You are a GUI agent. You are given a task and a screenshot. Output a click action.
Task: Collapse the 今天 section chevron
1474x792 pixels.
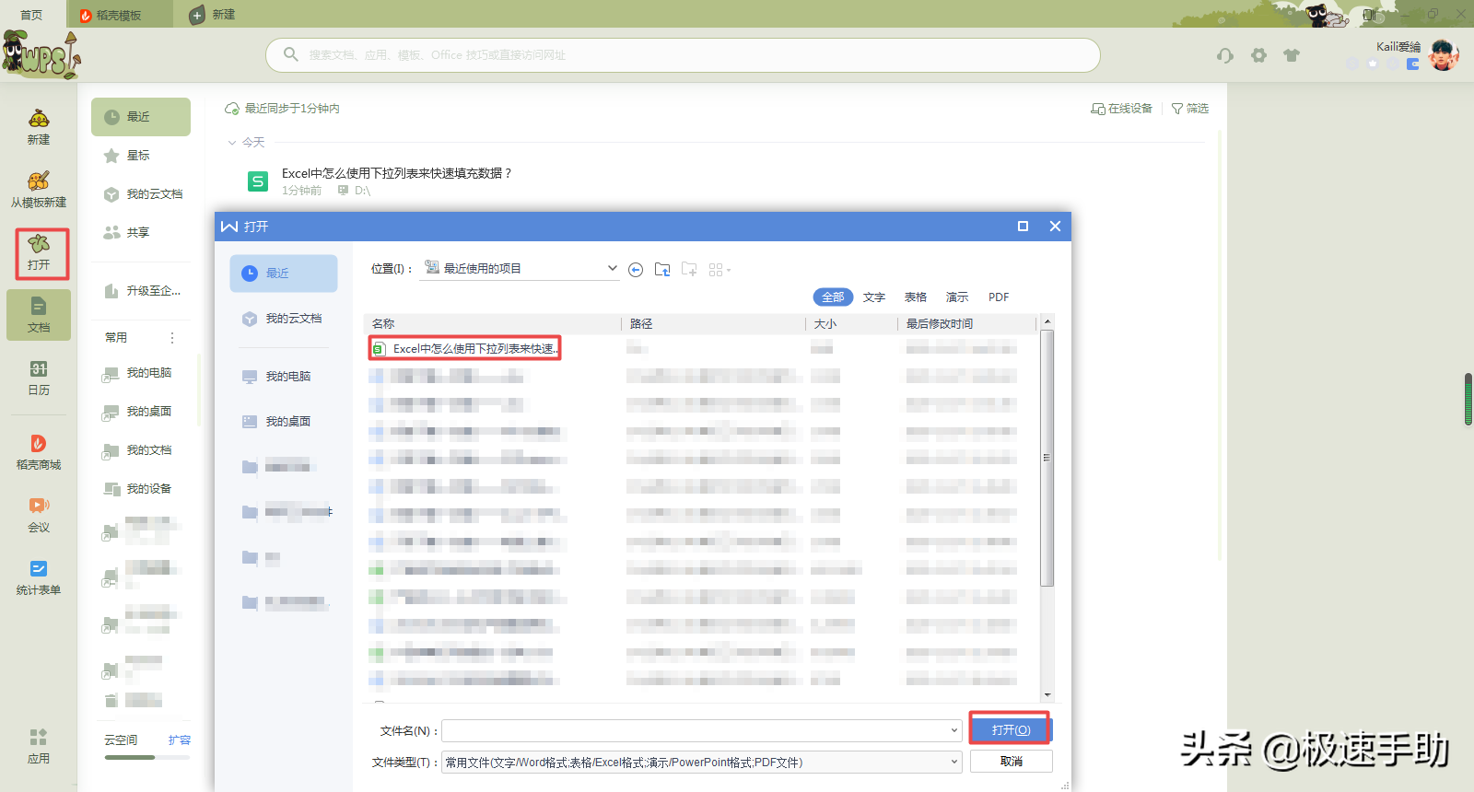(x=232, y=143)
